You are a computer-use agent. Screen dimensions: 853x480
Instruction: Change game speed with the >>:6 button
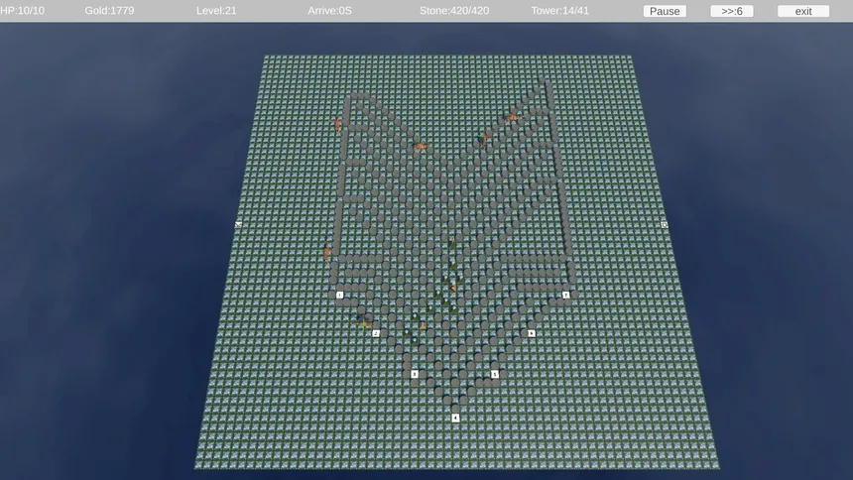click(732, 11)
